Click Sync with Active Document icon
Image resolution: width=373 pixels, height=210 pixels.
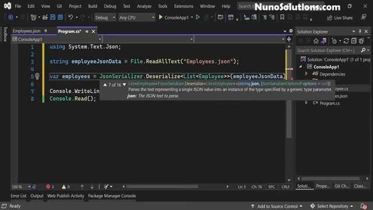[x=346, y=41]
